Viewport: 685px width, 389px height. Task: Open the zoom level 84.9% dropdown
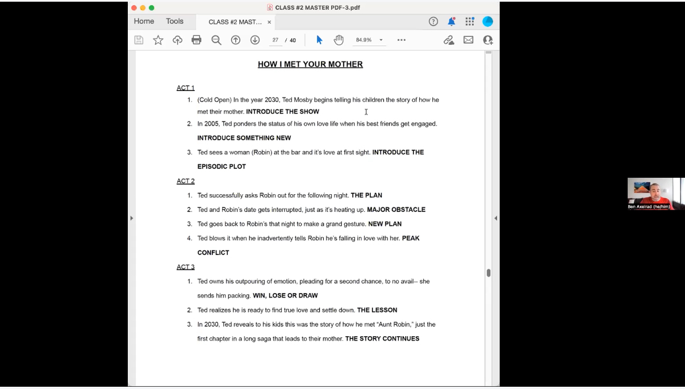tap(370, 40)
